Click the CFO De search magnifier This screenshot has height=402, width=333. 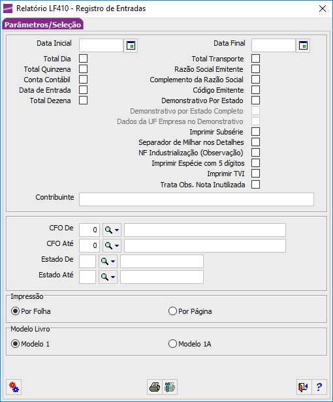click(x=109, y=230)
